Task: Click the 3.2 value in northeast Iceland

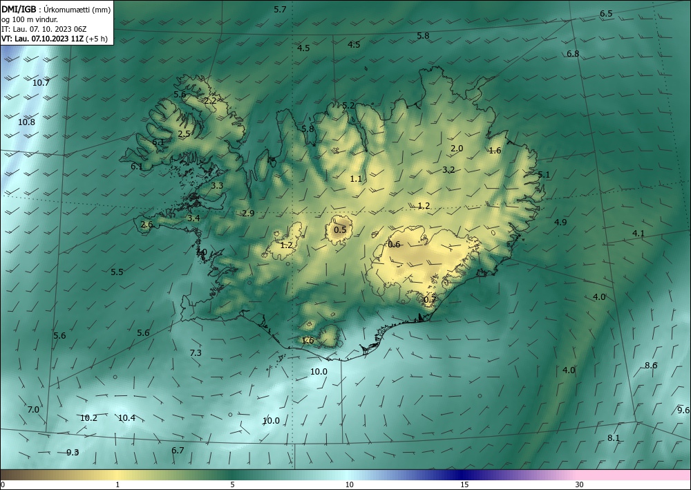Action: tap(448, 169)
